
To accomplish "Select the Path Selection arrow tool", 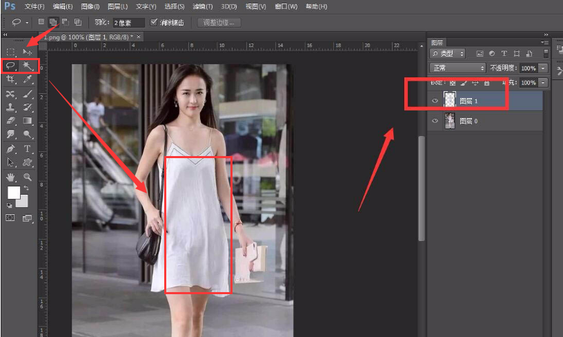I will click(10, 162).
